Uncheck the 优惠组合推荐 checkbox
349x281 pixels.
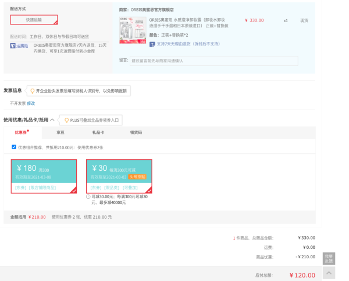pos(14,147)
